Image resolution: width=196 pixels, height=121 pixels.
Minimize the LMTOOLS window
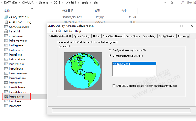click(x=171, y=26)
